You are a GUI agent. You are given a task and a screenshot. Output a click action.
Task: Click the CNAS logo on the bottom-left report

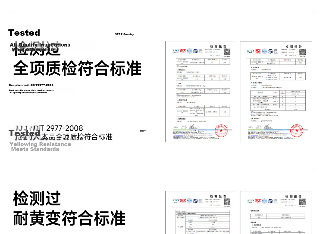[x=196, y=201]
